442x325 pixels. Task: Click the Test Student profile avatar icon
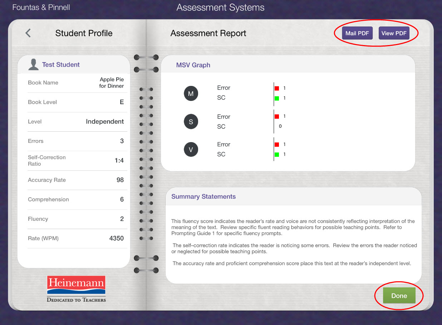[34, 64]
